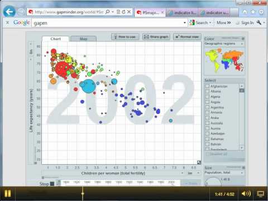
Task: Switch to the 'indicator li...' browser tab
Action: pos(182,13)
